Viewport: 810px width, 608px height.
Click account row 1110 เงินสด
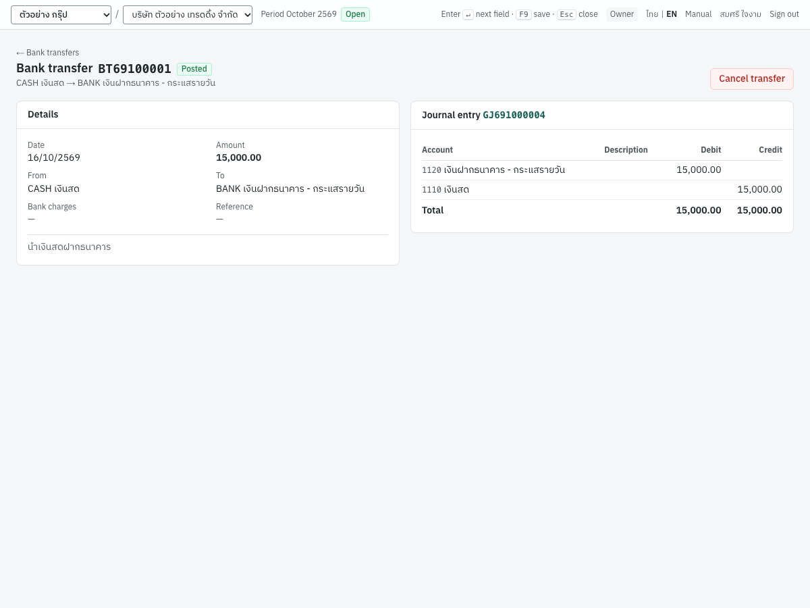click(x=602, y=190)
